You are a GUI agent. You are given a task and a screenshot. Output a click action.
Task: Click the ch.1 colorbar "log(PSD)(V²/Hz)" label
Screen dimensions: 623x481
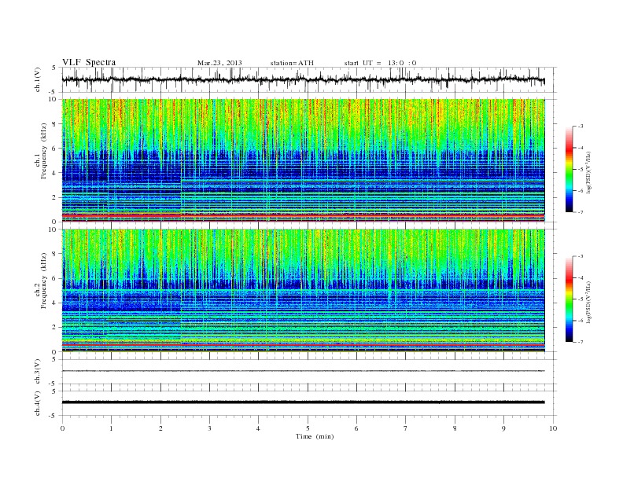coord(588,173)
